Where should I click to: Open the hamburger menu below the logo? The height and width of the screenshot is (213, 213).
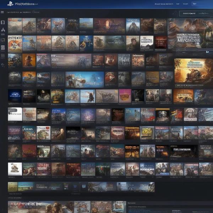click(2, 12)
